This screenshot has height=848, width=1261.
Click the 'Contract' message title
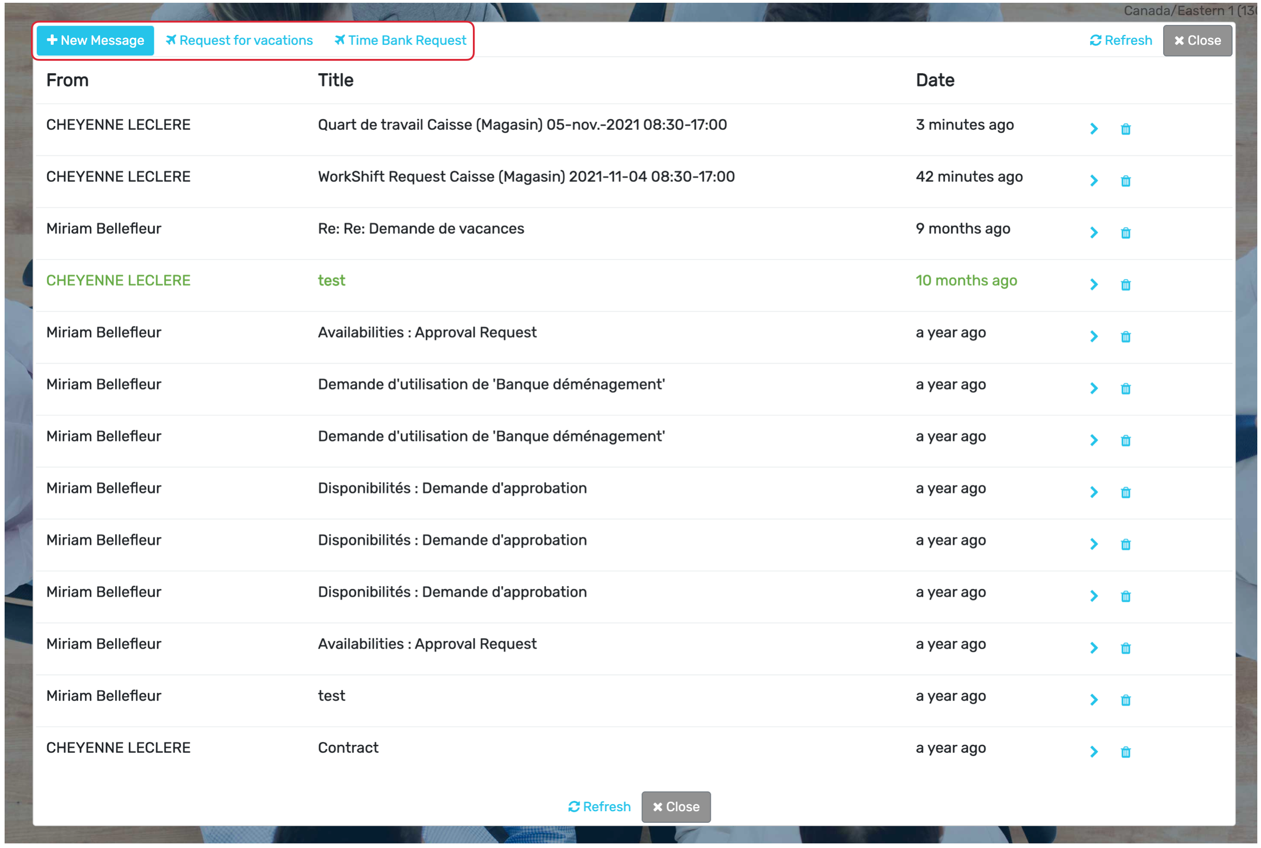point(348,747)
